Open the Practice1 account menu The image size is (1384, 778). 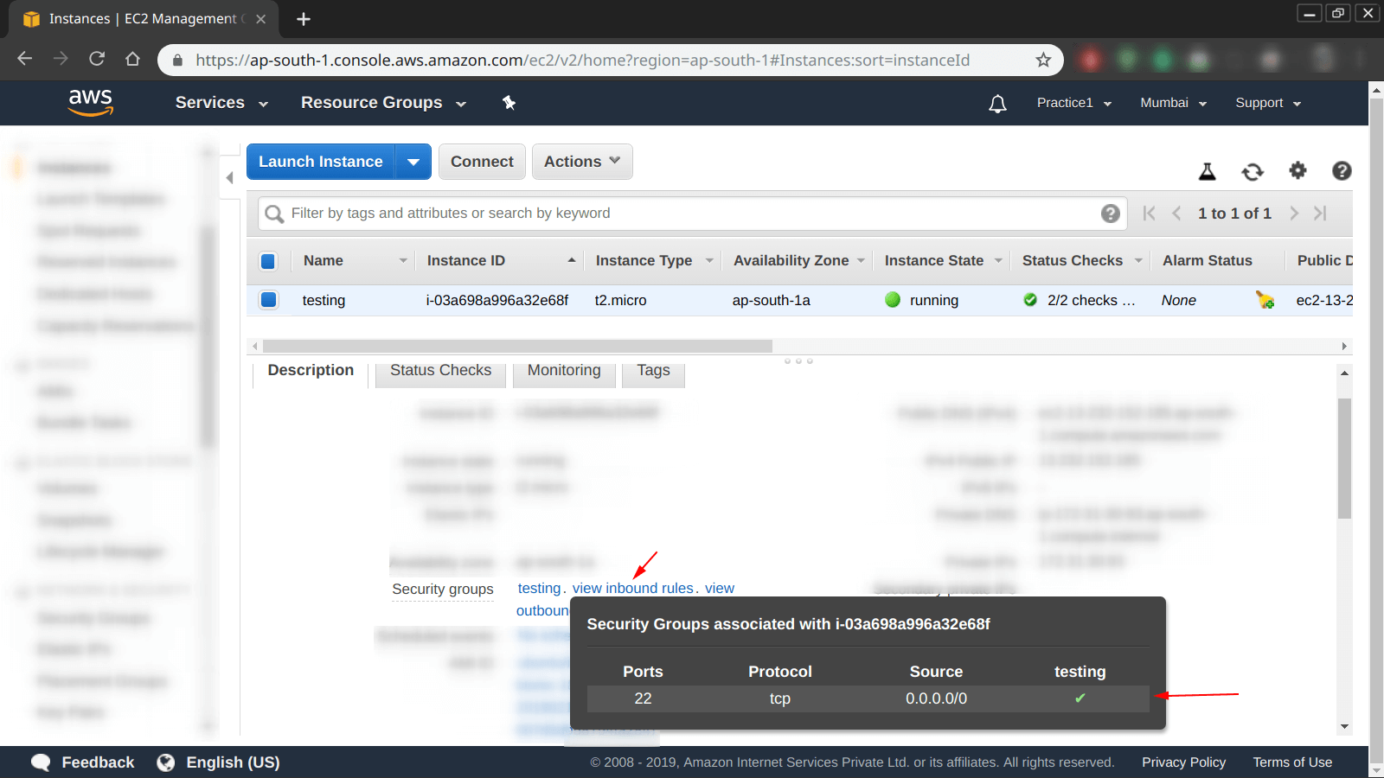pos(1074,103)
